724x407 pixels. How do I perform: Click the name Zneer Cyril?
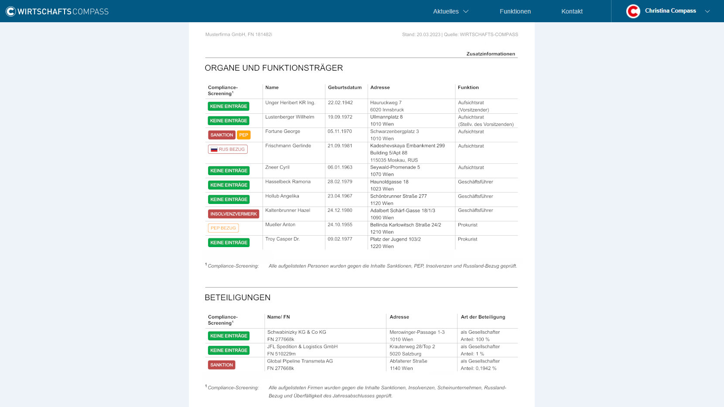[x=277, y=167]
